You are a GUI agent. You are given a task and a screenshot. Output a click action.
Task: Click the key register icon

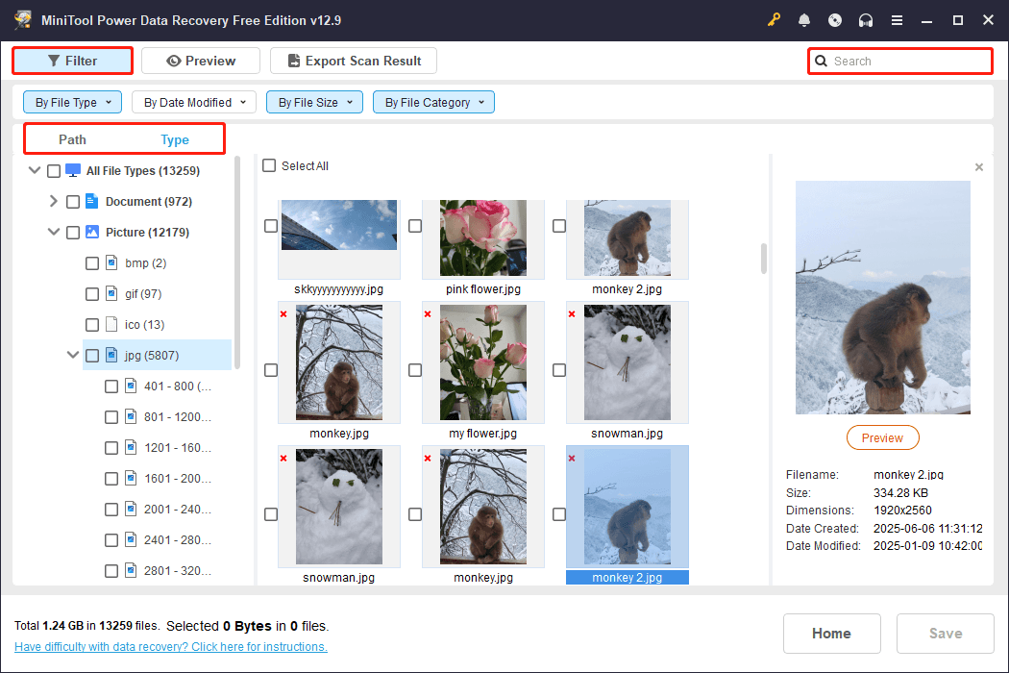[x=774, y=20]
